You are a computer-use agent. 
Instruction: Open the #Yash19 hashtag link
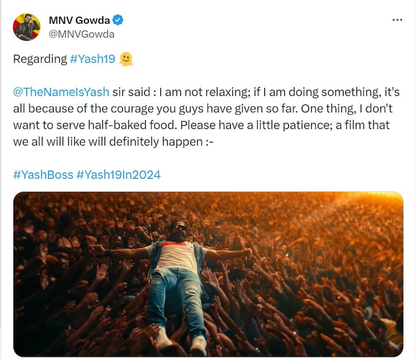92,60
